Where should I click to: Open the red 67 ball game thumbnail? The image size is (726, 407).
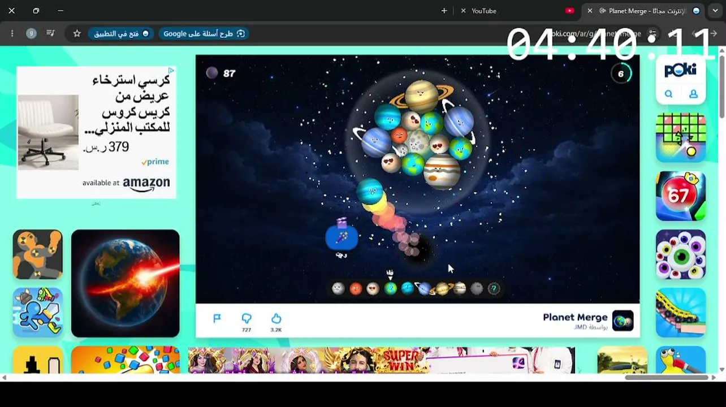(681, 196)
